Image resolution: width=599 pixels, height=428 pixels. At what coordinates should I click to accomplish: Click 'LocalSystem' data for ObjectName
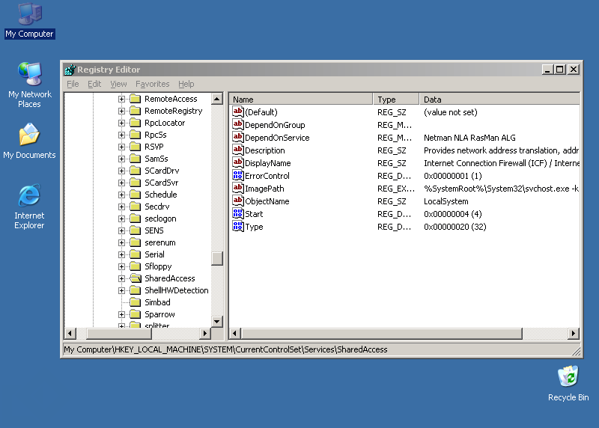click(446, 201)
